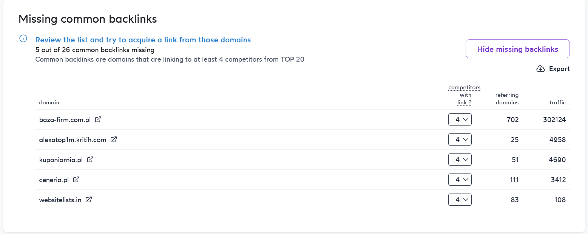
Task: Open the Review the list link heading
Action: [x=143, y=40]
